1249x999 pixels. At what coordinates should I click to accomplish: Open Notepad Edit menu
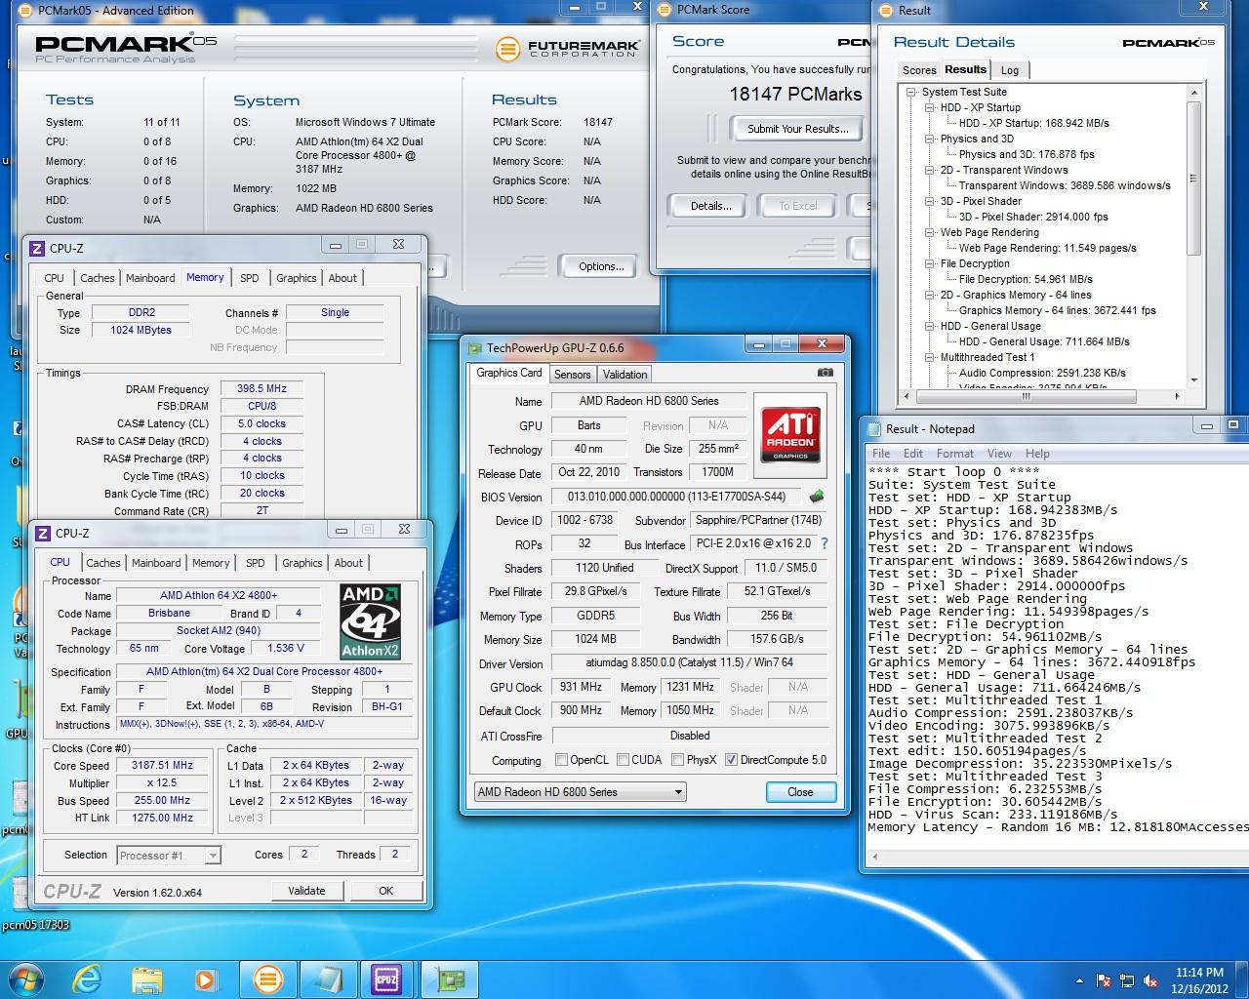[x=913, y=454]
